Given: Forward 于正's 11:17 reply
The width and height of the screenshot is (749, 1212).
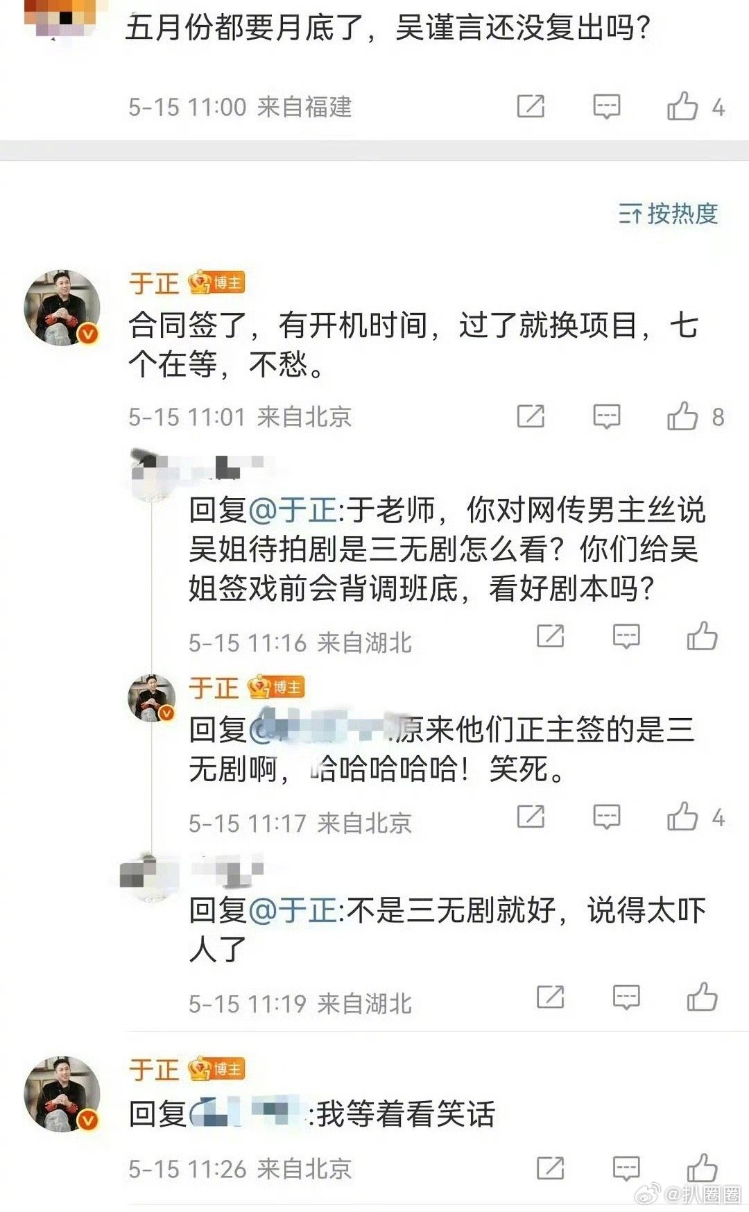Looking at the screenshot, I should [x=531, y=817].
